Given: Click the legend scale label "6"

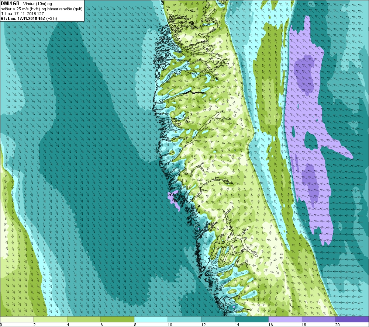Looking at the screenshot, I should point(102,325).
